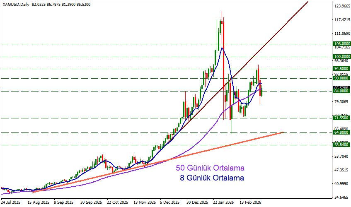Screen dimensions: 351x207
Task: Select the 24 Jul 2025 date label
Action: 11,203
